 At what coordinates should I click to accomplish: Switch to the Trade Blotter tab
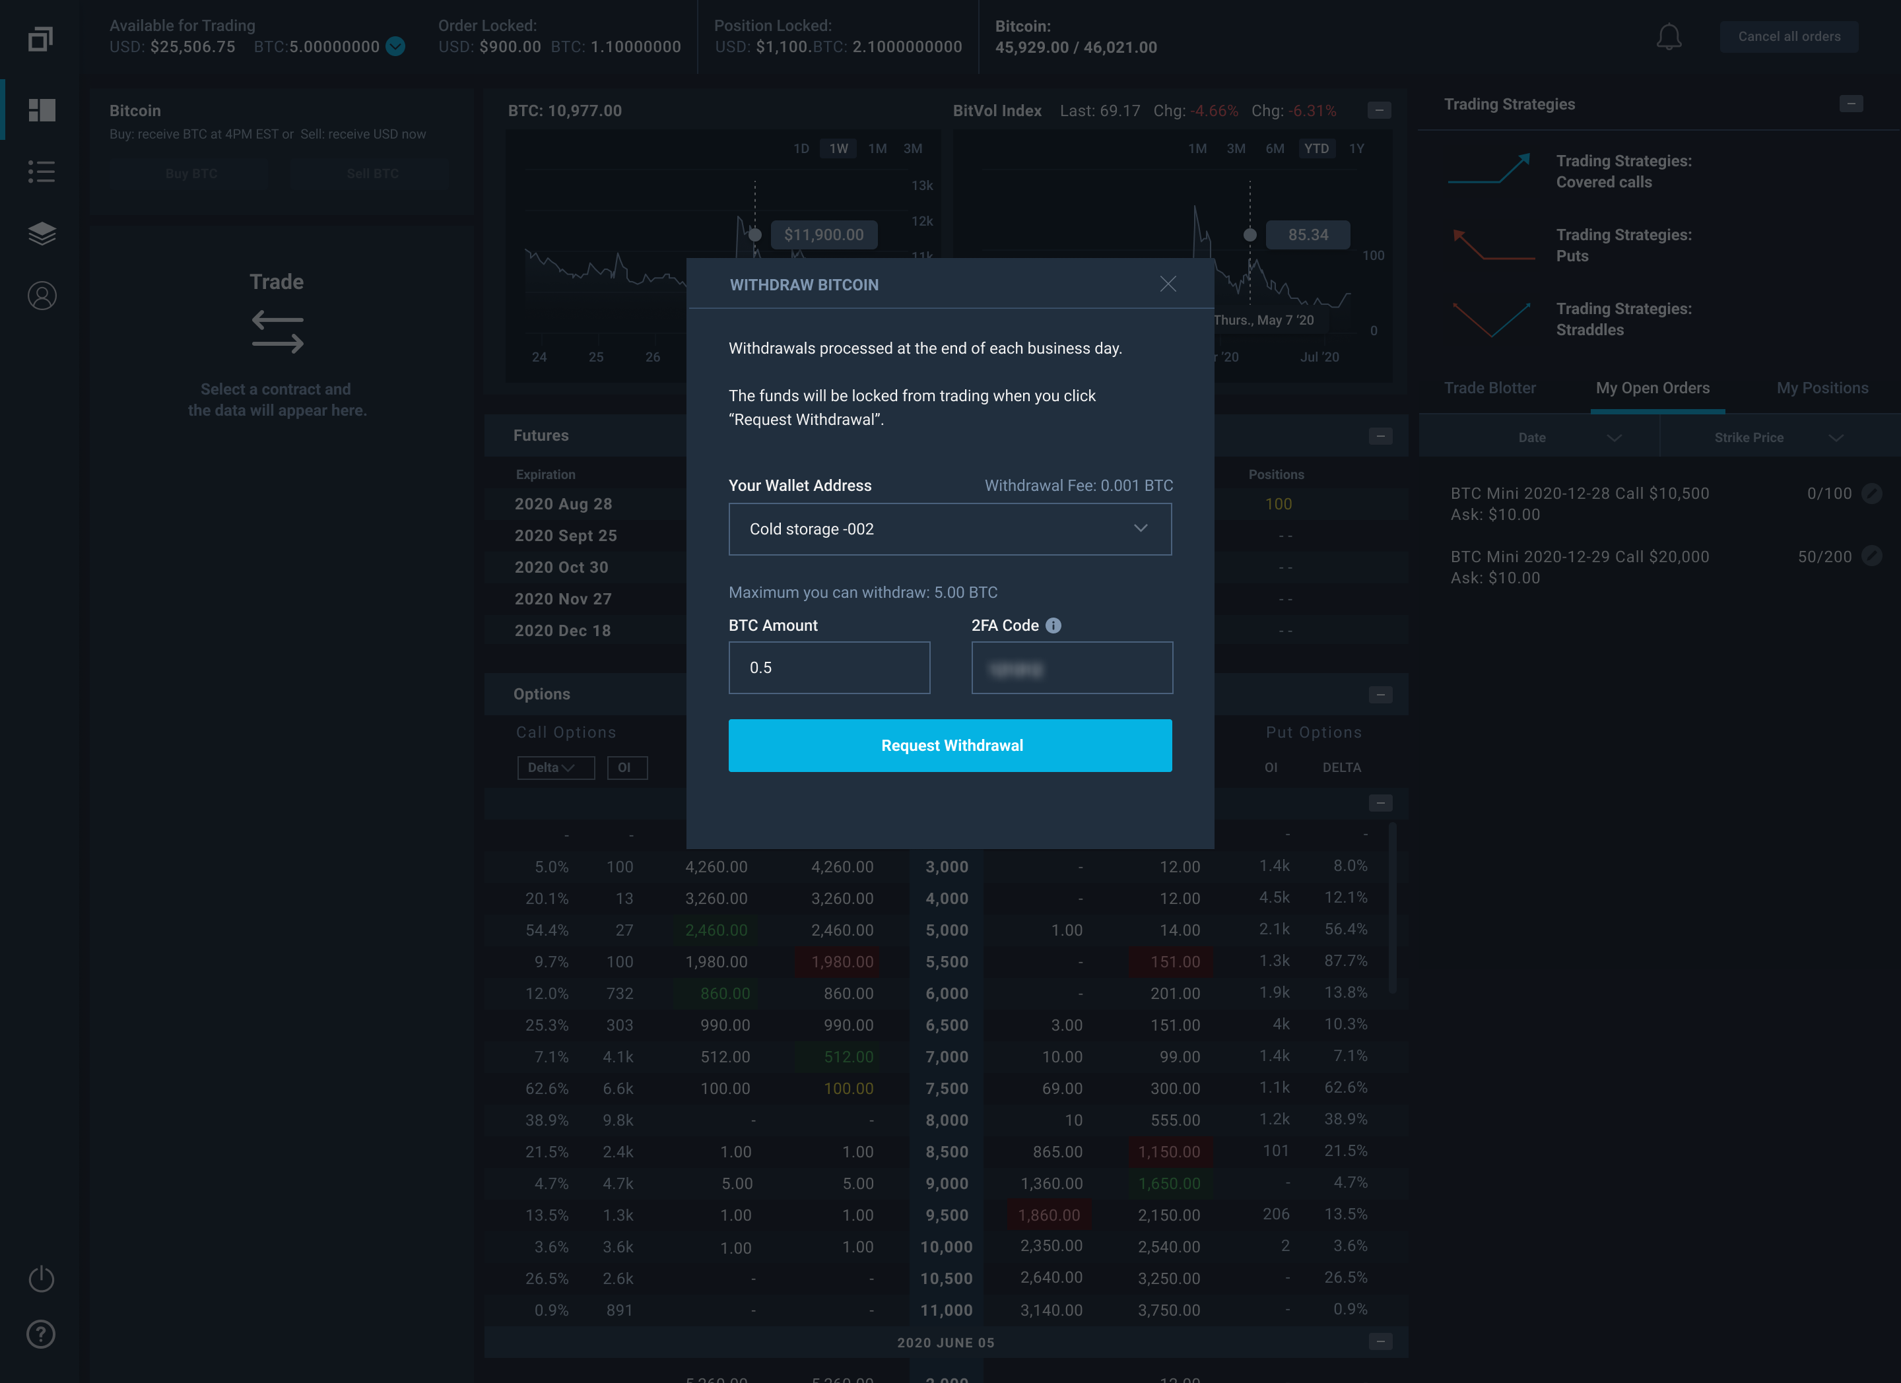[1490, 388]
